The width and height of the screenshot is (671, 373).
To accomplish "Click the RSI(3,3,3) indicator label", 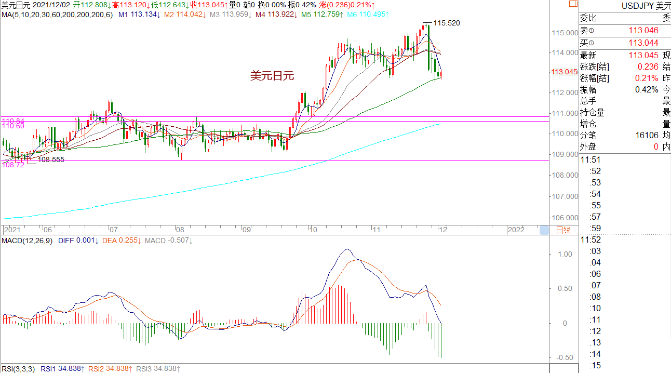I will [18, 369].
